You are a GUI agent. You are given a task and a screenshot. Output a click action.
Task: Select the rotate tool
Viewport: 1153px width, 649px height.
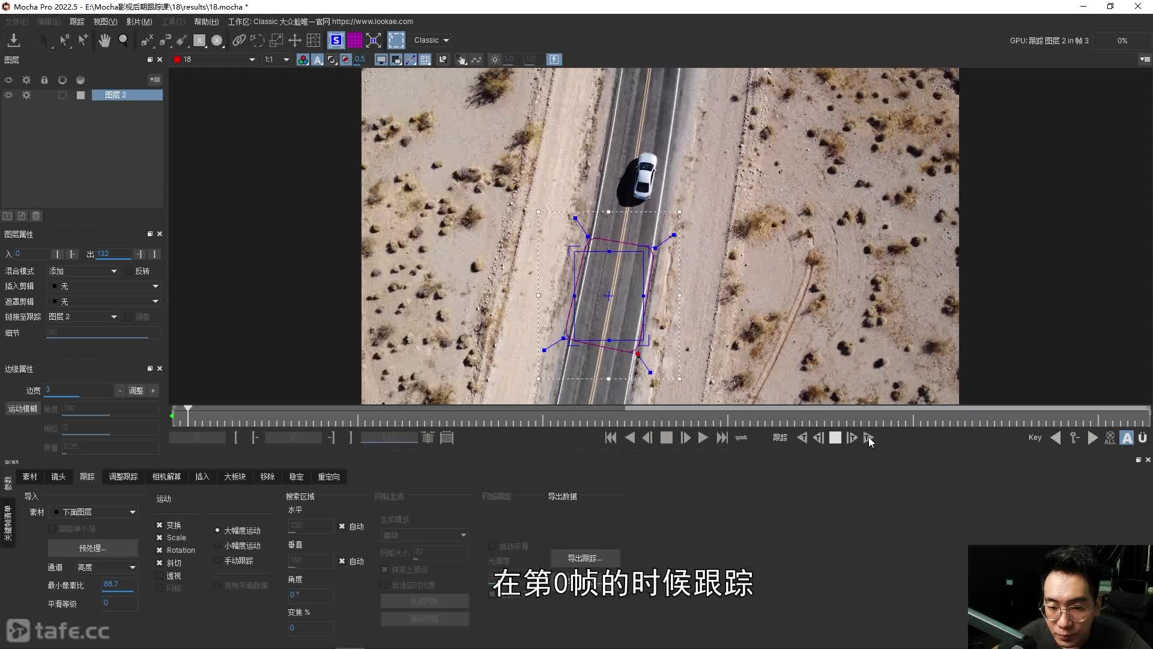257,40
